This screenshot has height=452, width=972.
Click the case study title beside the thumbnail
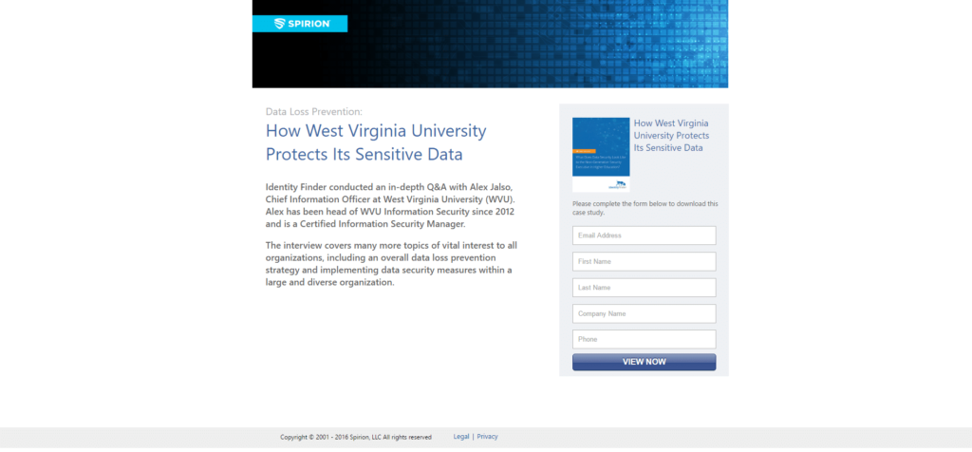point(671,136)
